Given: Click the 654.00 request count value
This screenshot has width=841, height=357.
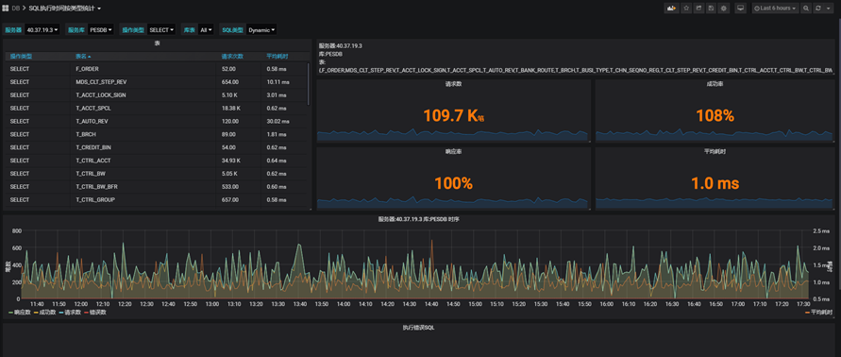Looking at the screenshot, I should [x=229, y=82].
